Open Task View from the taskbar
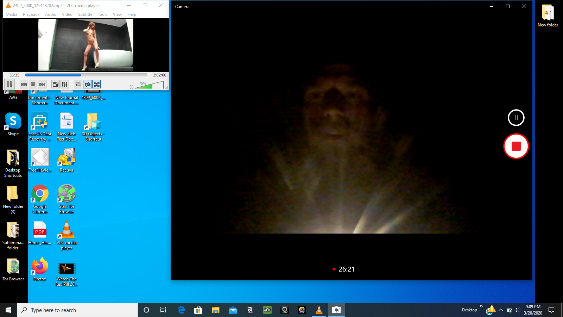The image size is (563, 317). click(x=163, y=310)
